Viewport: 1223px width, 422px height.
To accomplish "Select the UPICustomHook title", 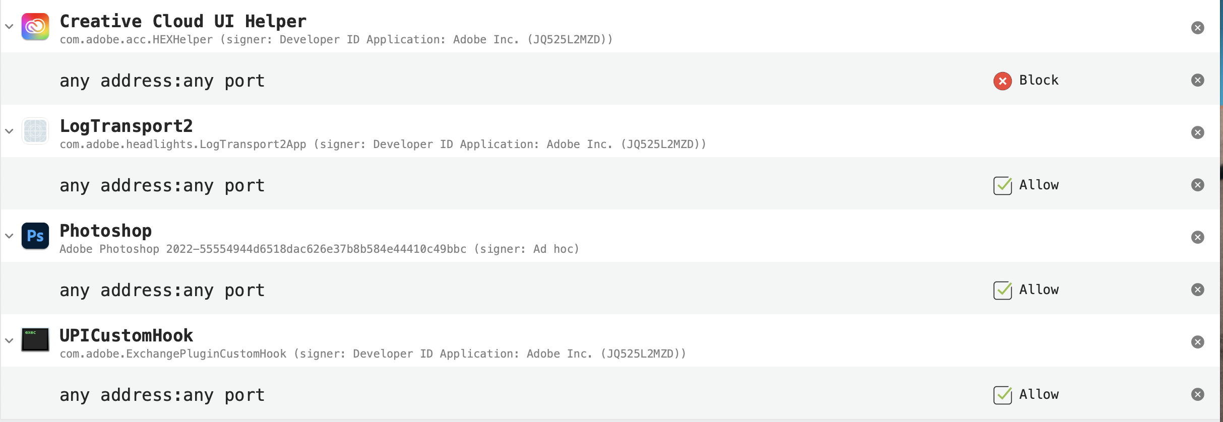I will [127, 335].
